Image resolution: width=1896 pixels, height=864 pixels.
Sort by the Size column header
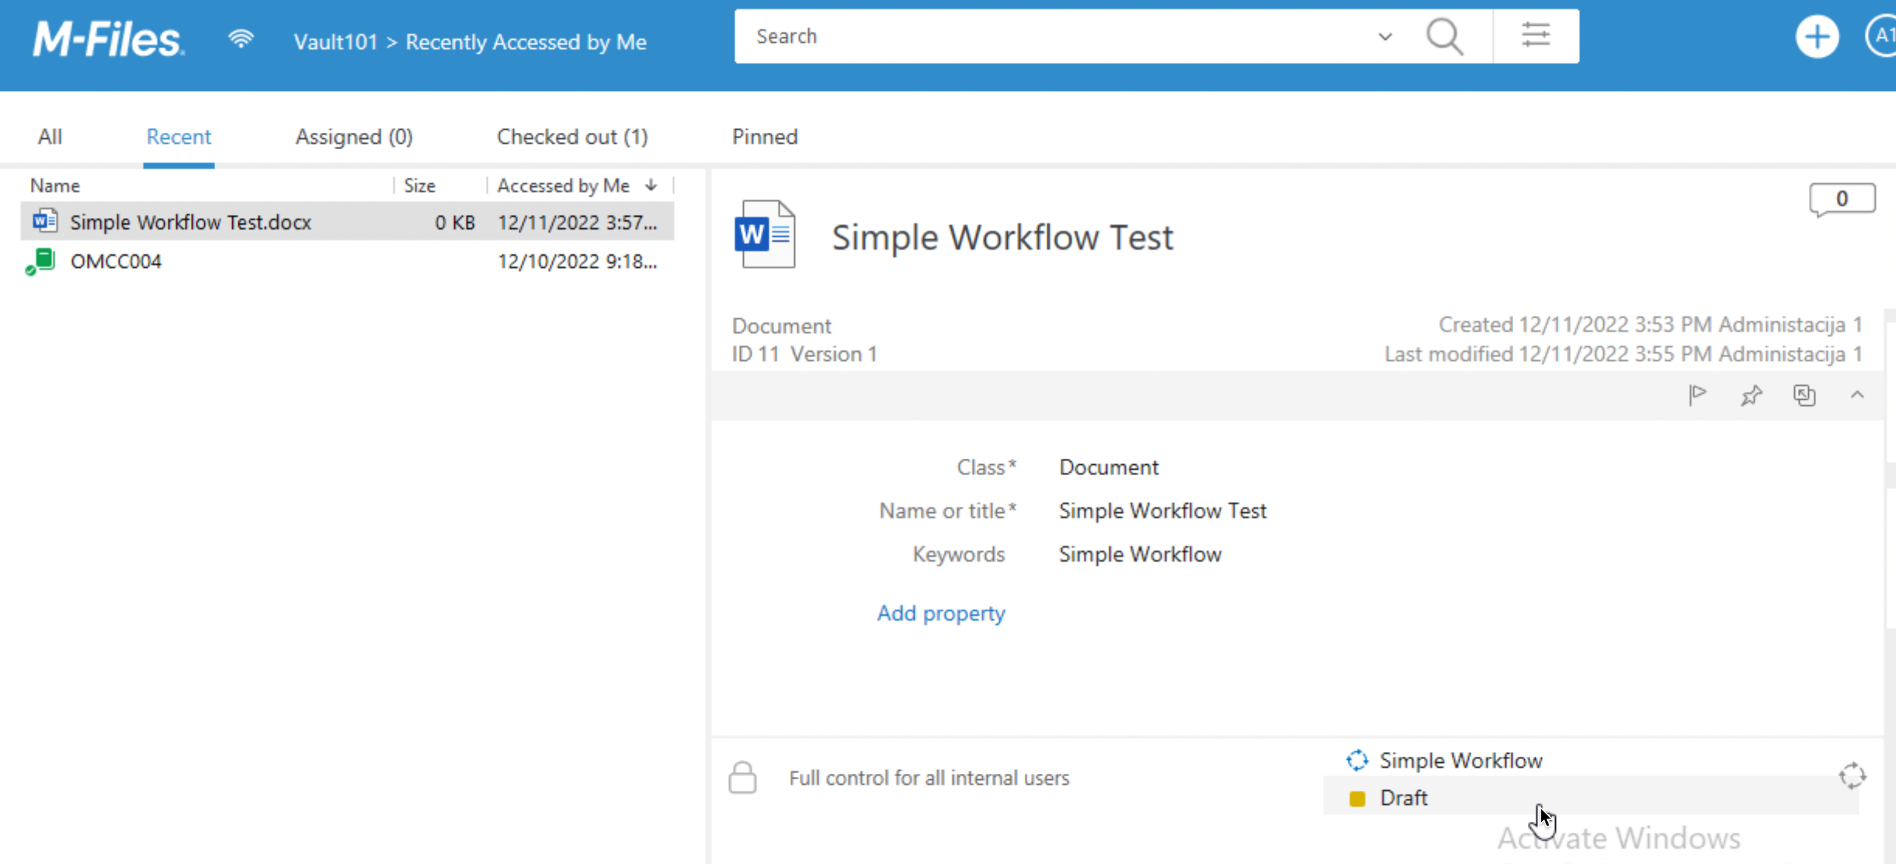419,185
